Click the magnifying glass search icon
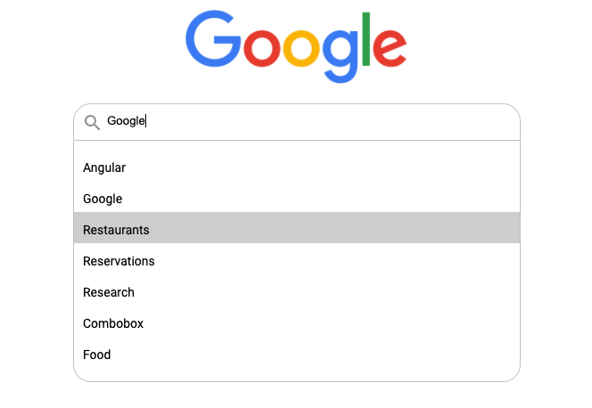592x408 pixels. click(92, 123)
